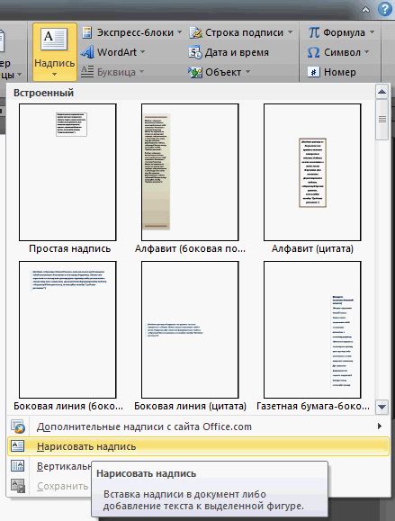The width and height of the screenshot is (395, 521).
Task: Click the vertical text box icon
Action: tap(18, 466)
